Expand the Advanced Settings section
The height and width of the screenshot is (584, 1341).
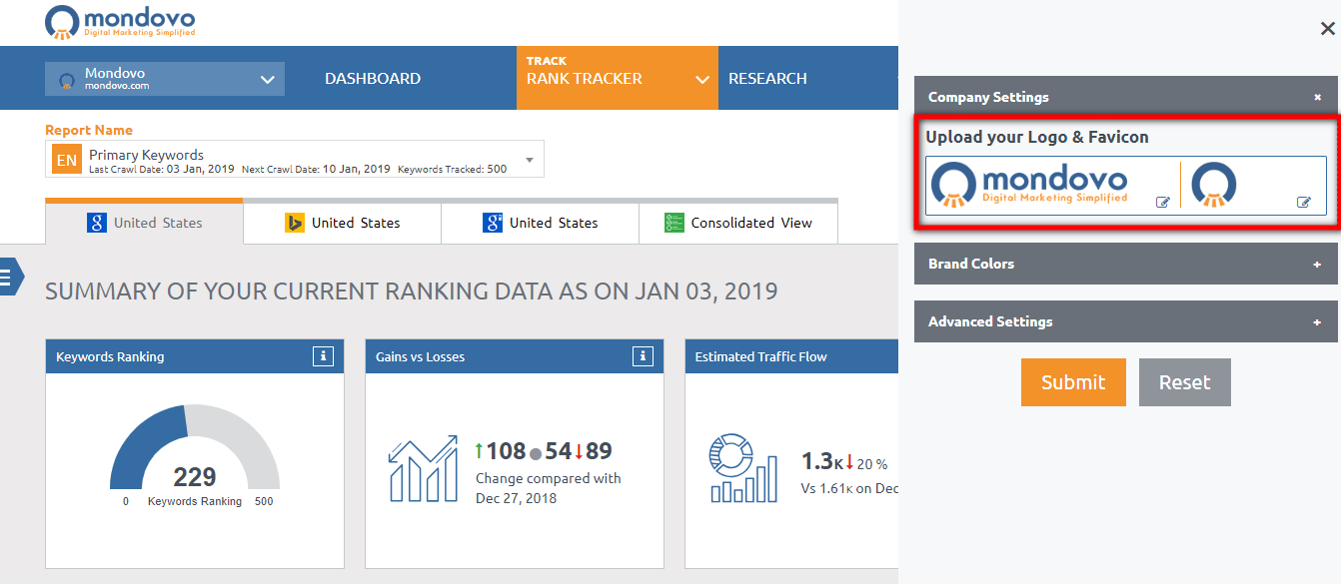click(1125, 321)
